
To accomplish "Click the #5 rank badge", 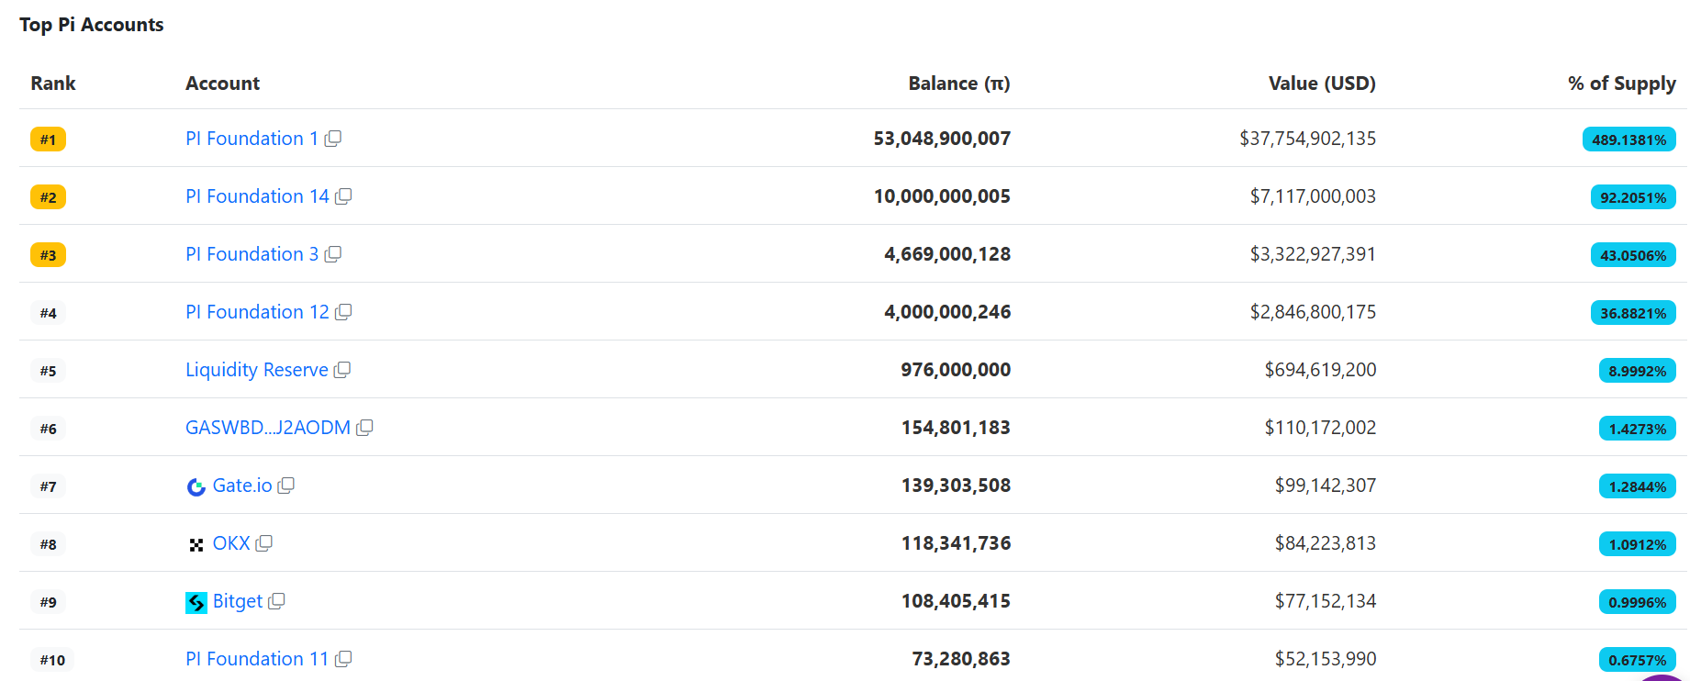I will tap(48, 371).
